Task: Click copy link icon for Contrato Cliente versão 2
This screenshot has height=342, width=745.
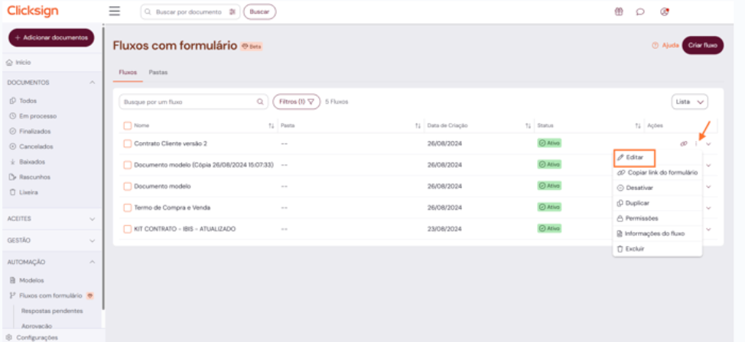Action: point(683,144)
